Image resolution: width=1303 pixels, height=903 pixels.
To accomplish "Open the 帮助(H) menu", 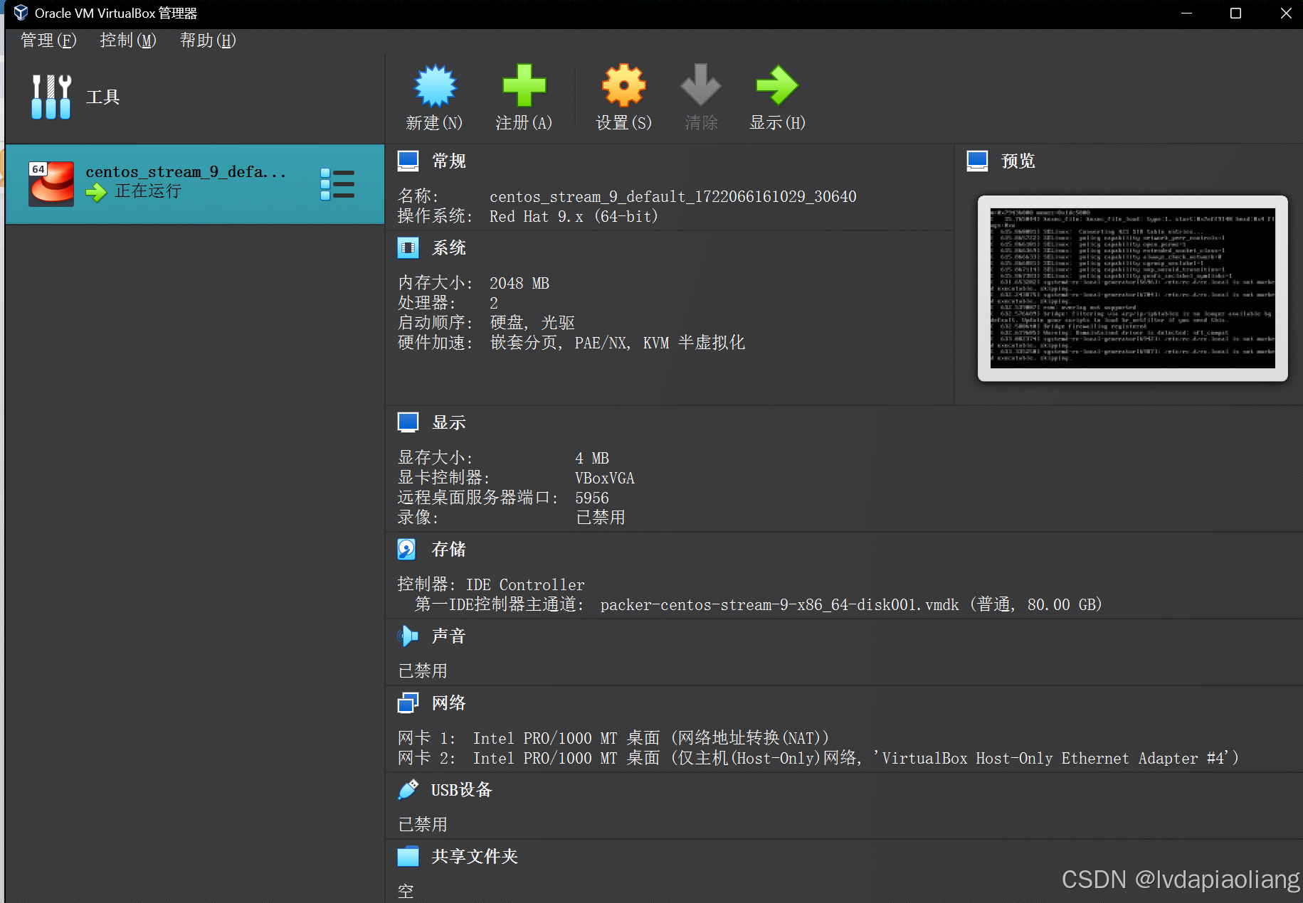I will (208, 41).
